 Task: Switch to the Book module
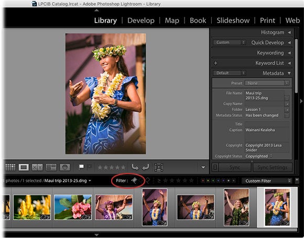pyautogui.click(x=198, y=20)
